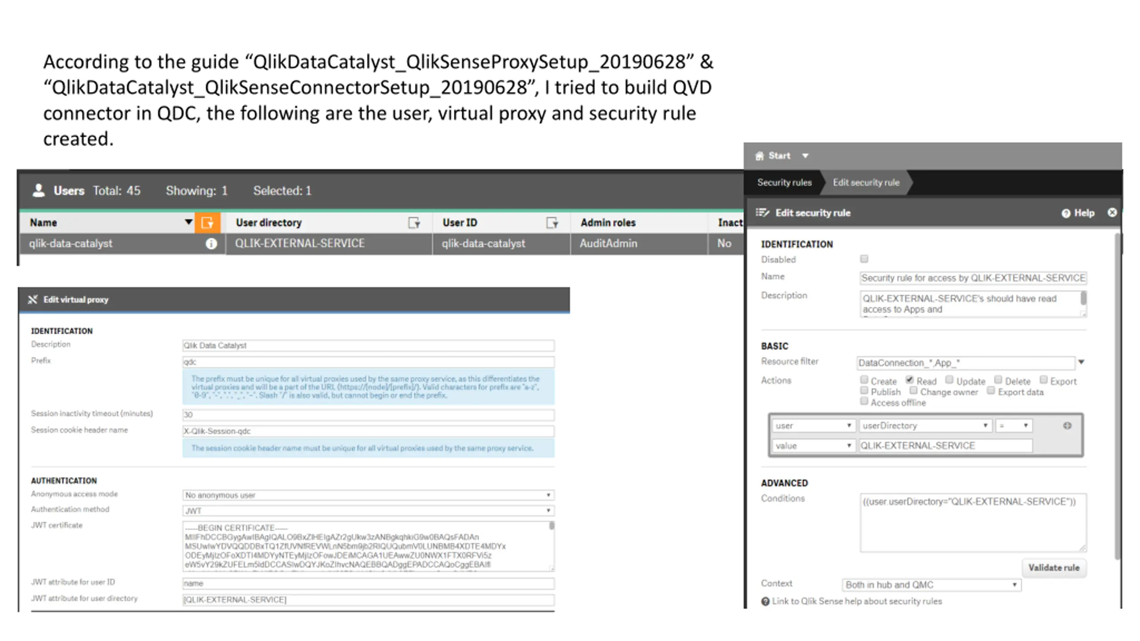Select the Edit security rule breadcrumb tab
The width and height of the screenshot is (1140, 641).
point(866,183)
